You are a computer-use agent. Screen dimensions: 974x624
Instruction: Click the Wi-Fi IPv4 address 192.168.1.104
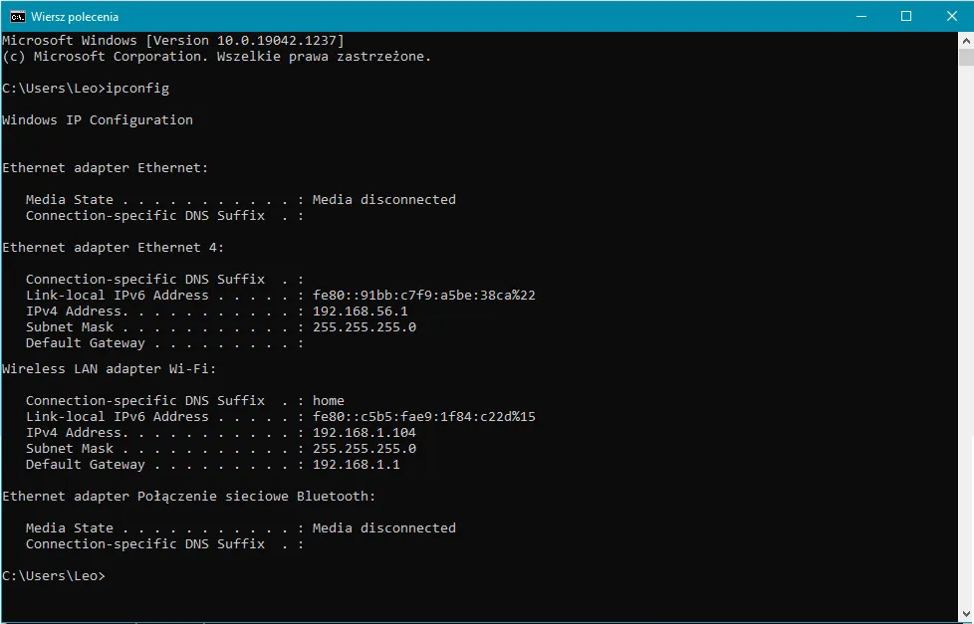(365, 432)
